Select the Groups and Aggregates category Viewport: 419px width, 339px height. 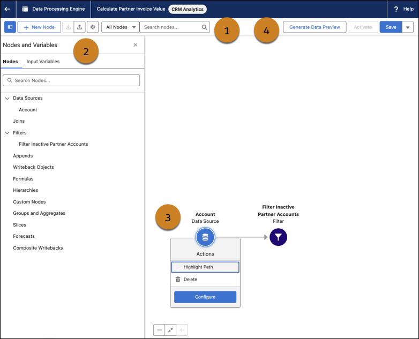(x=39, y=213)
